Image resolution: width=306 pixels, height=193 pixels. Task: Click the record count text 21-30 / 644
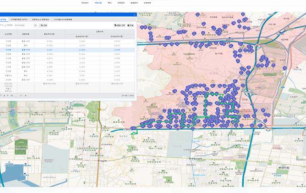[127, 96]
